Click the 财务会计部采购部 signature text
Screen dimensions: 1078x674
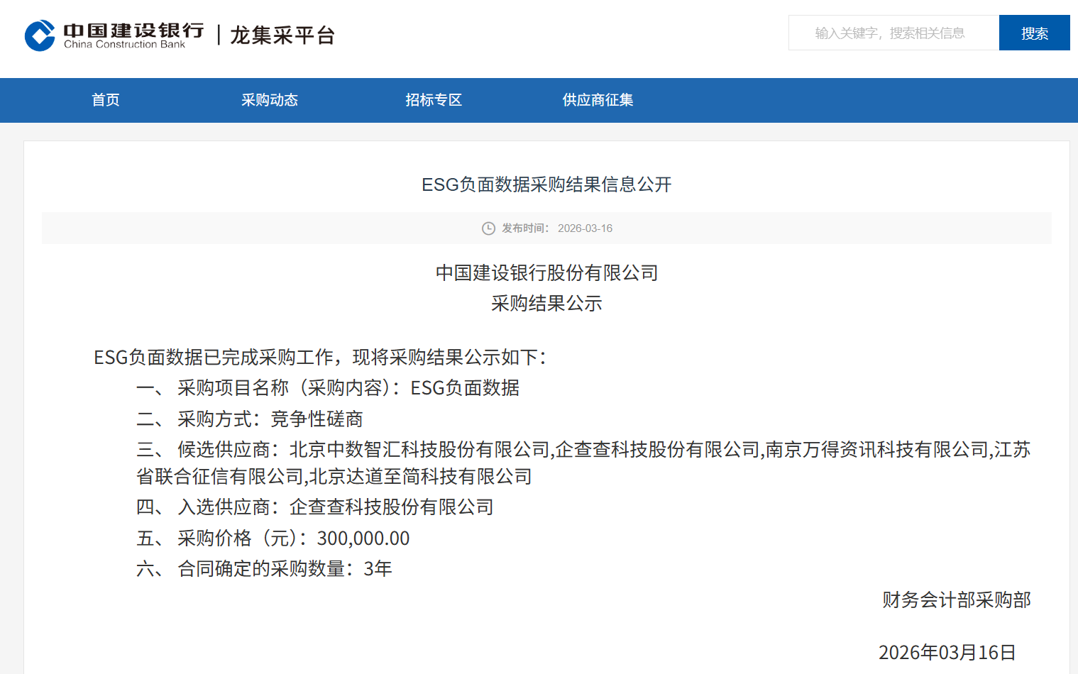[956, 600]
